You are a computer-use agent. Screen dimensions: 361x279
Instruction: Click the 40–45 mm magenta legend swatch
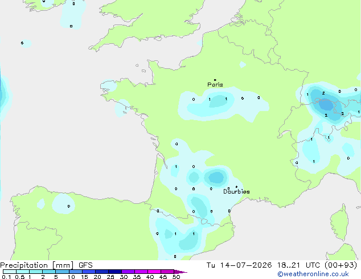point(154,272)
